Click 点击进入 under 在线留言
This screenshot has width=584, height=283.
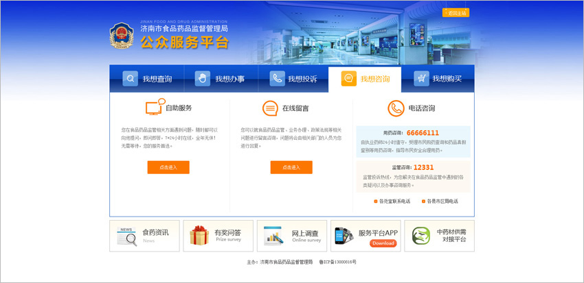[291, 167]
